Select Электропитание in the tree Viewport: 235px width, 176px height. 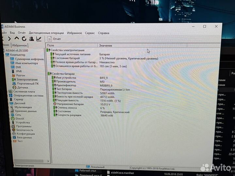pos(27,80)
